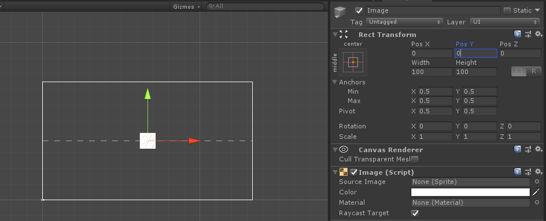Collapse the Canvas Renderer component
Viewport: 546px width, 221px height.
pos(335,150)
